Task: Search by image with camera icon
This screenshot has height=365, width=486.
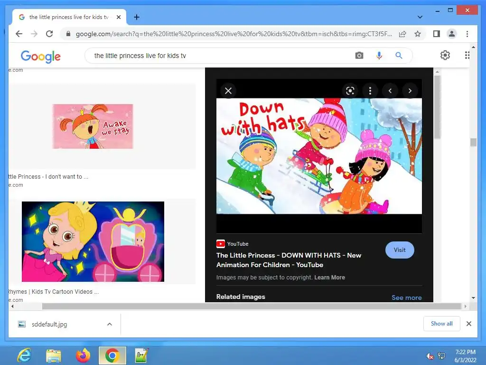Action: (x=359, y=56)
